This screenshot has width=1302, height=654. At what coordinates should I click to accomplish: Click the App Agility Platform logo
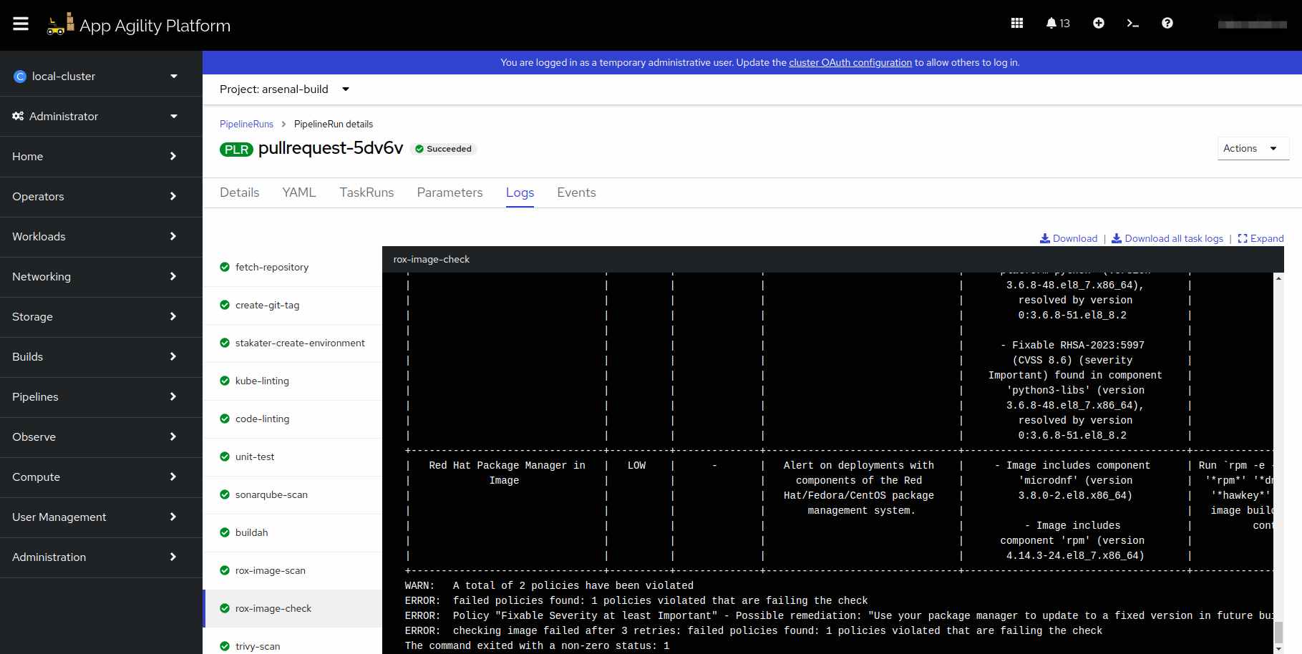point(140,24)
